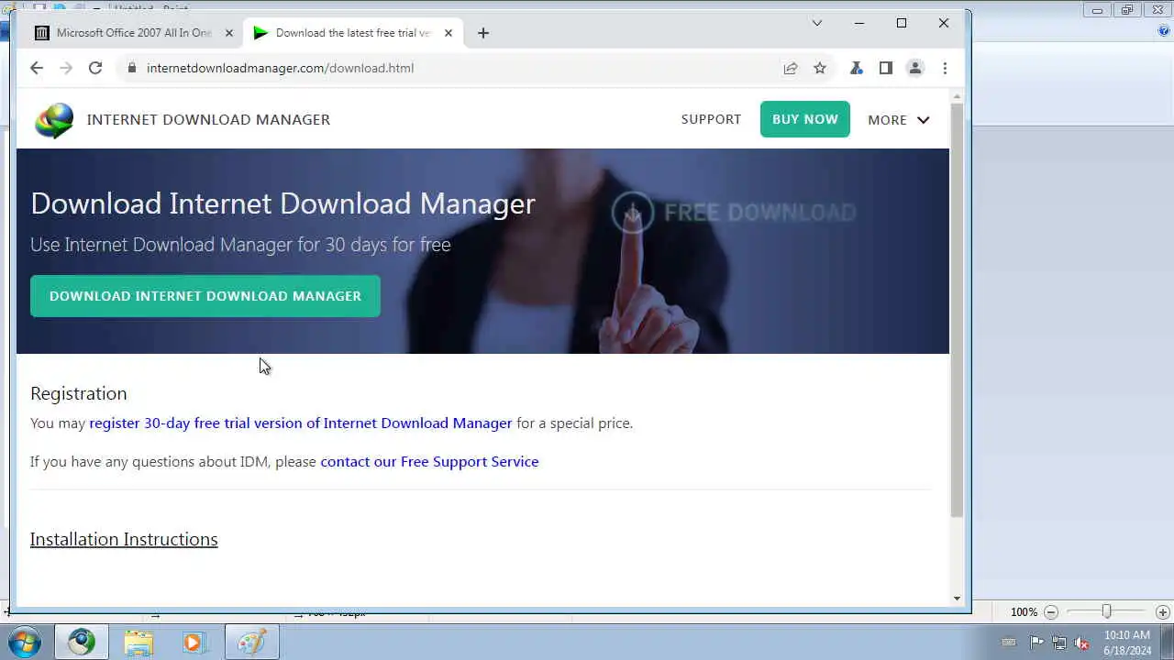Click the browser forward arrow
The height and width of the screenshot is (660, 1174).
tap(66, 68)
